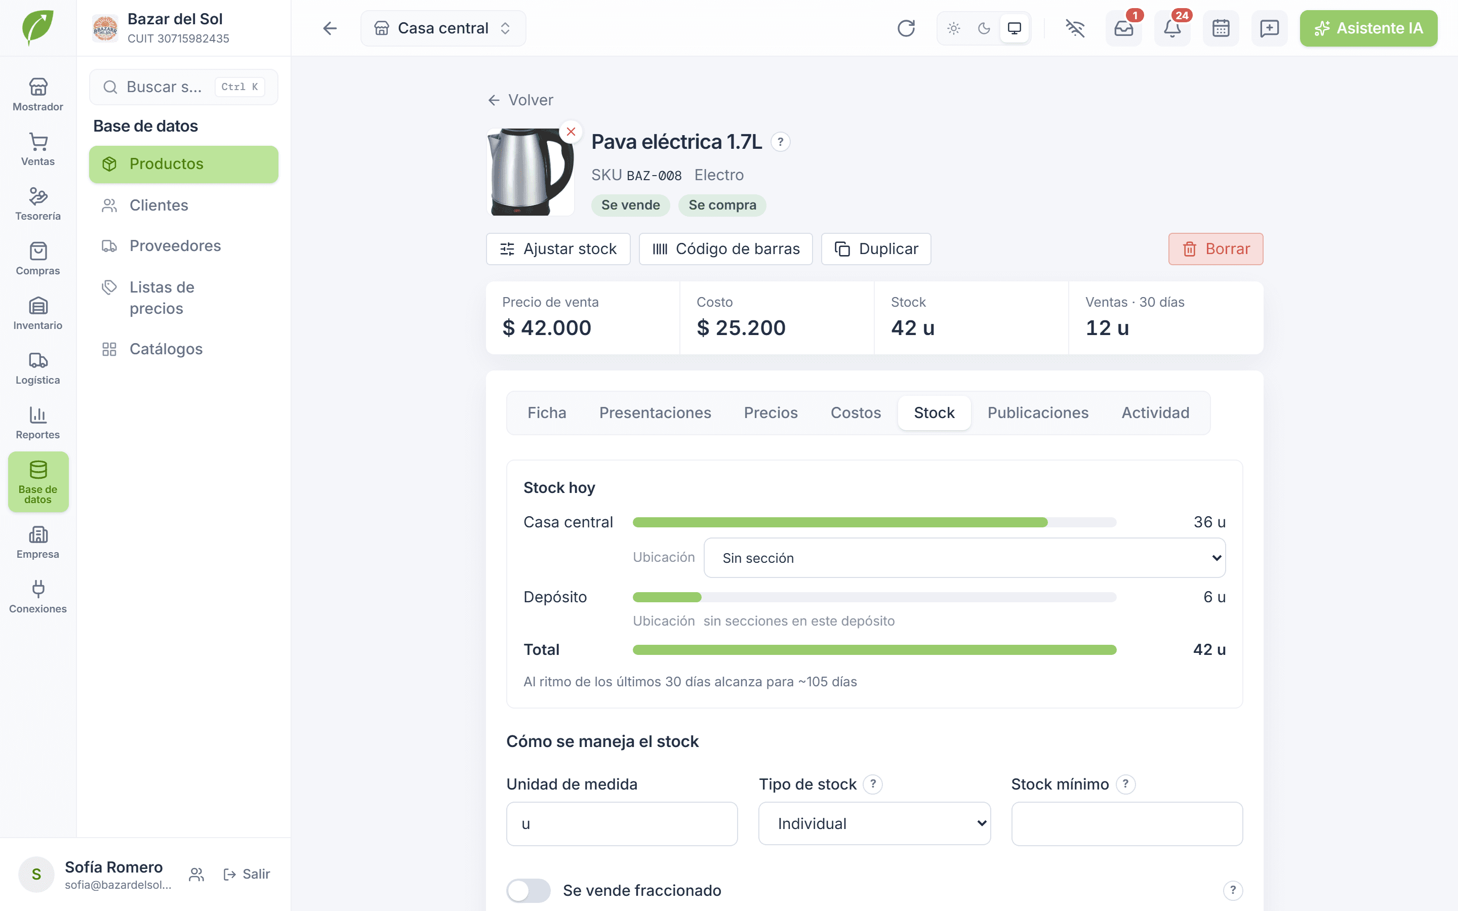The width and height of the screenshot is (1458, 911).
Task: Switch to Ficha tab
Action: pos(546,412)
